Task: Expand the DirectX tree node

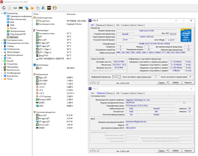Action: [2, 61]
